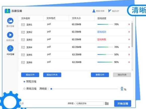Click the 清晰度 slider handle
The image size is (146, 109).
51,89
